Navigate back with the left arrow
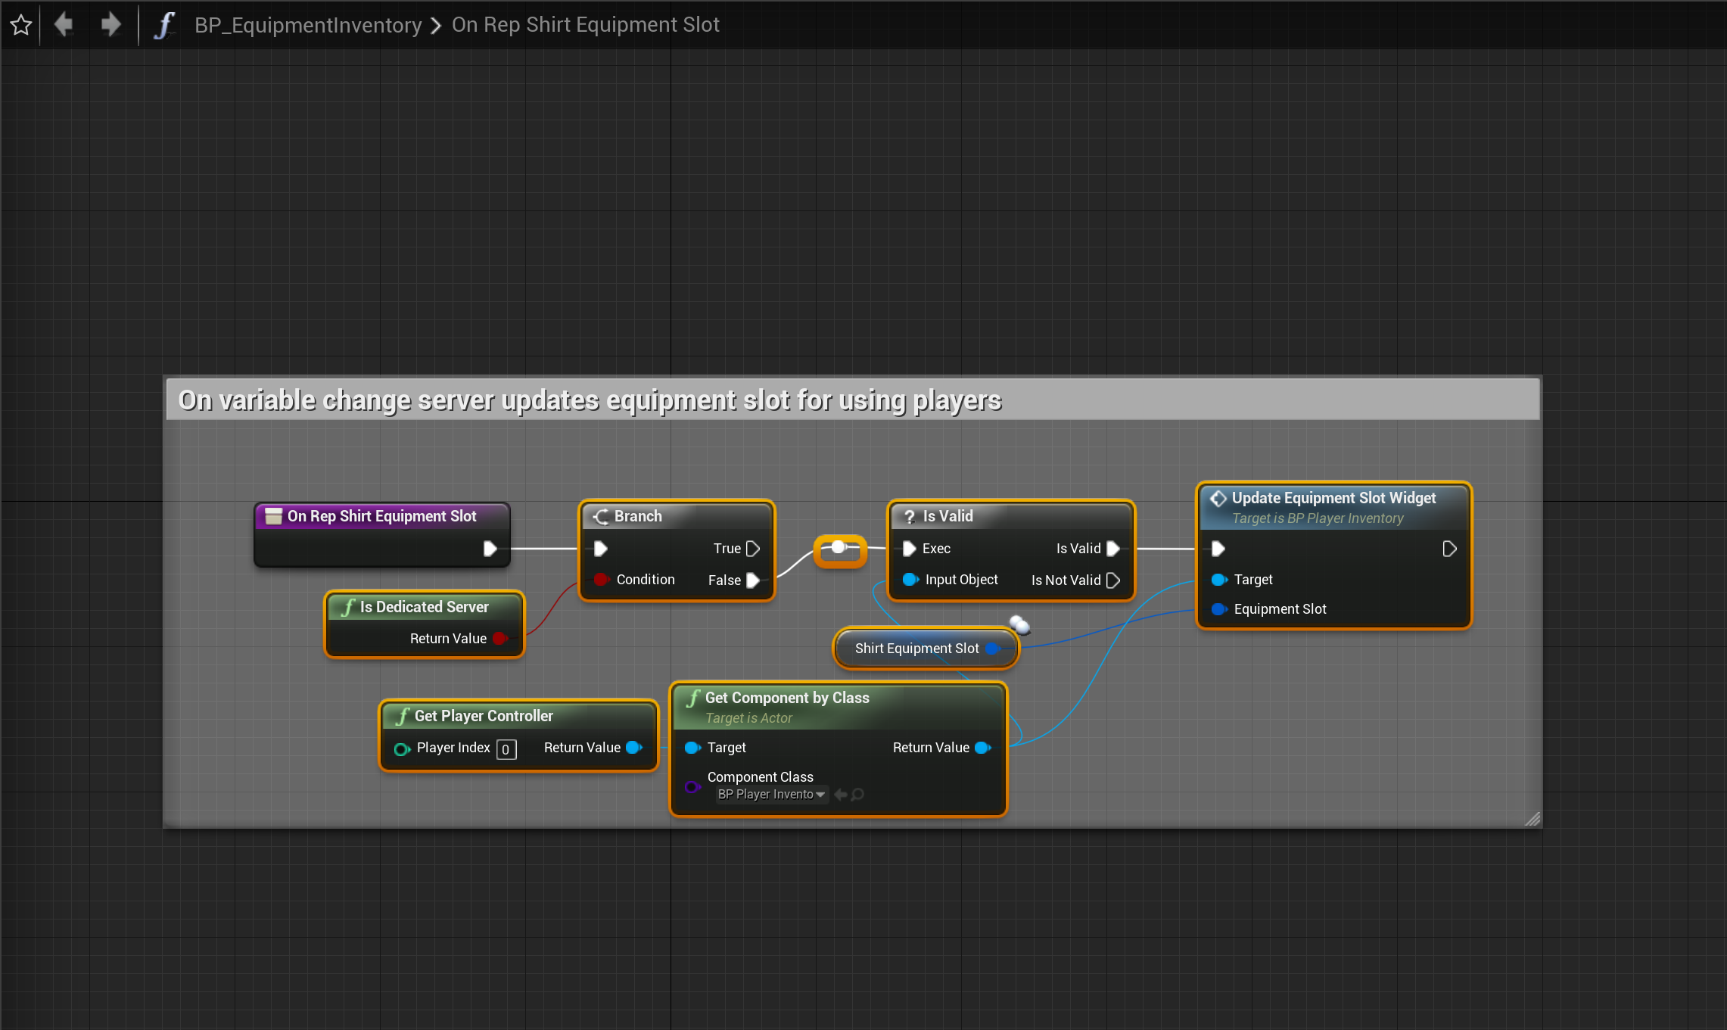The image size is (1727, 1030). (64, 24)
